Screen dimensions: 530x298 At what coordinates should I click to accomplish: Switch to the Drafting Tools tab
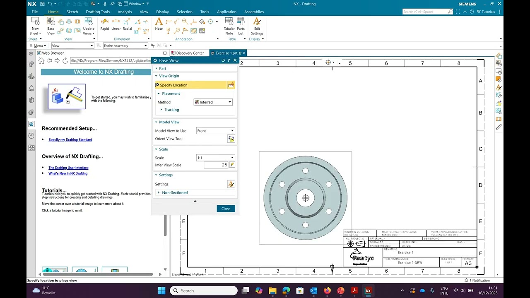(98, 12)
